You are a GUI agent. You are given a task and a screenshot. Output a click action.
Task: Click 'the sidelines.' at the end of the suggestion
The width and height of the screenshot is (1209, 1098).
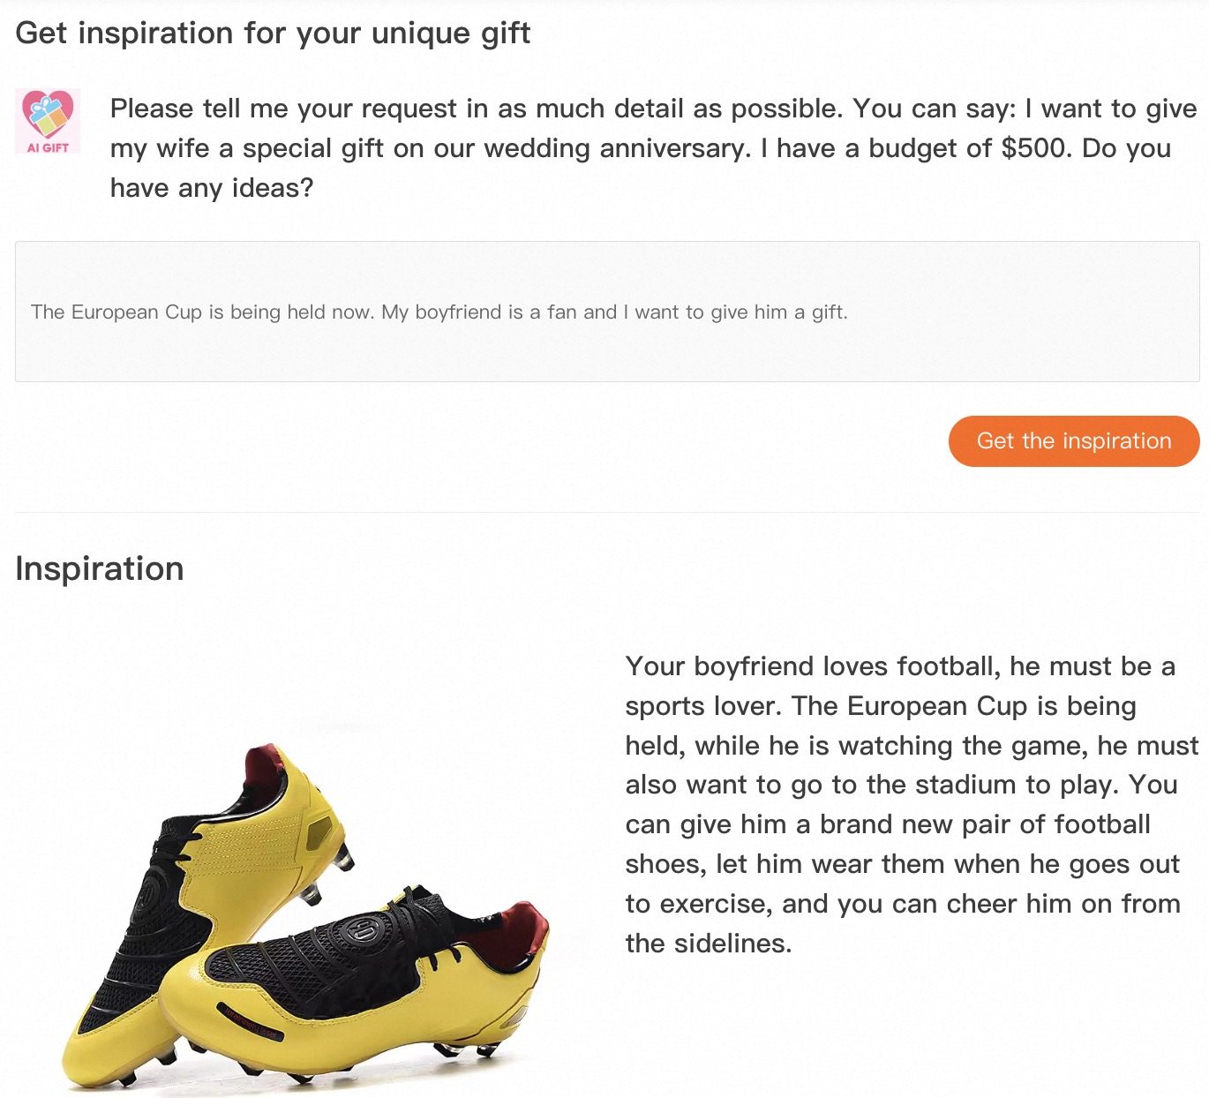pos(708,944)
